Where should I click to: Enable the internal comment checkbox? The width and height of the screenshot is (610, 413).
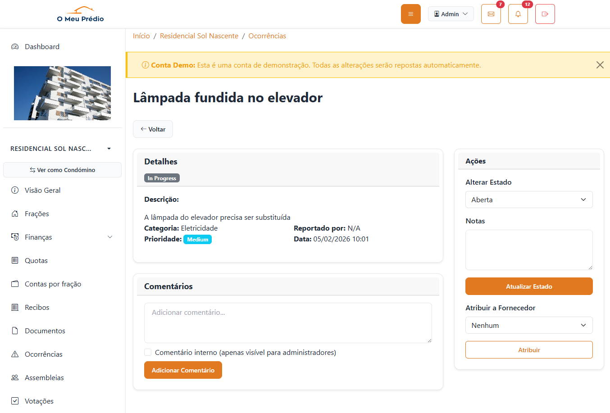[148, 352]
